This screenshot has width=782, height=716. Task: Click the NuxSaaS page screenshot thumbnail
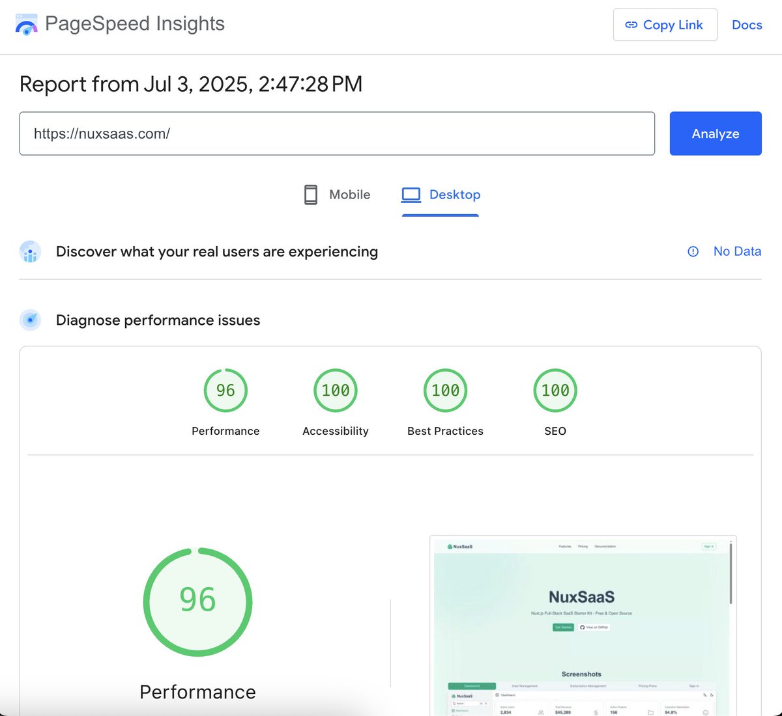[583, 626]
